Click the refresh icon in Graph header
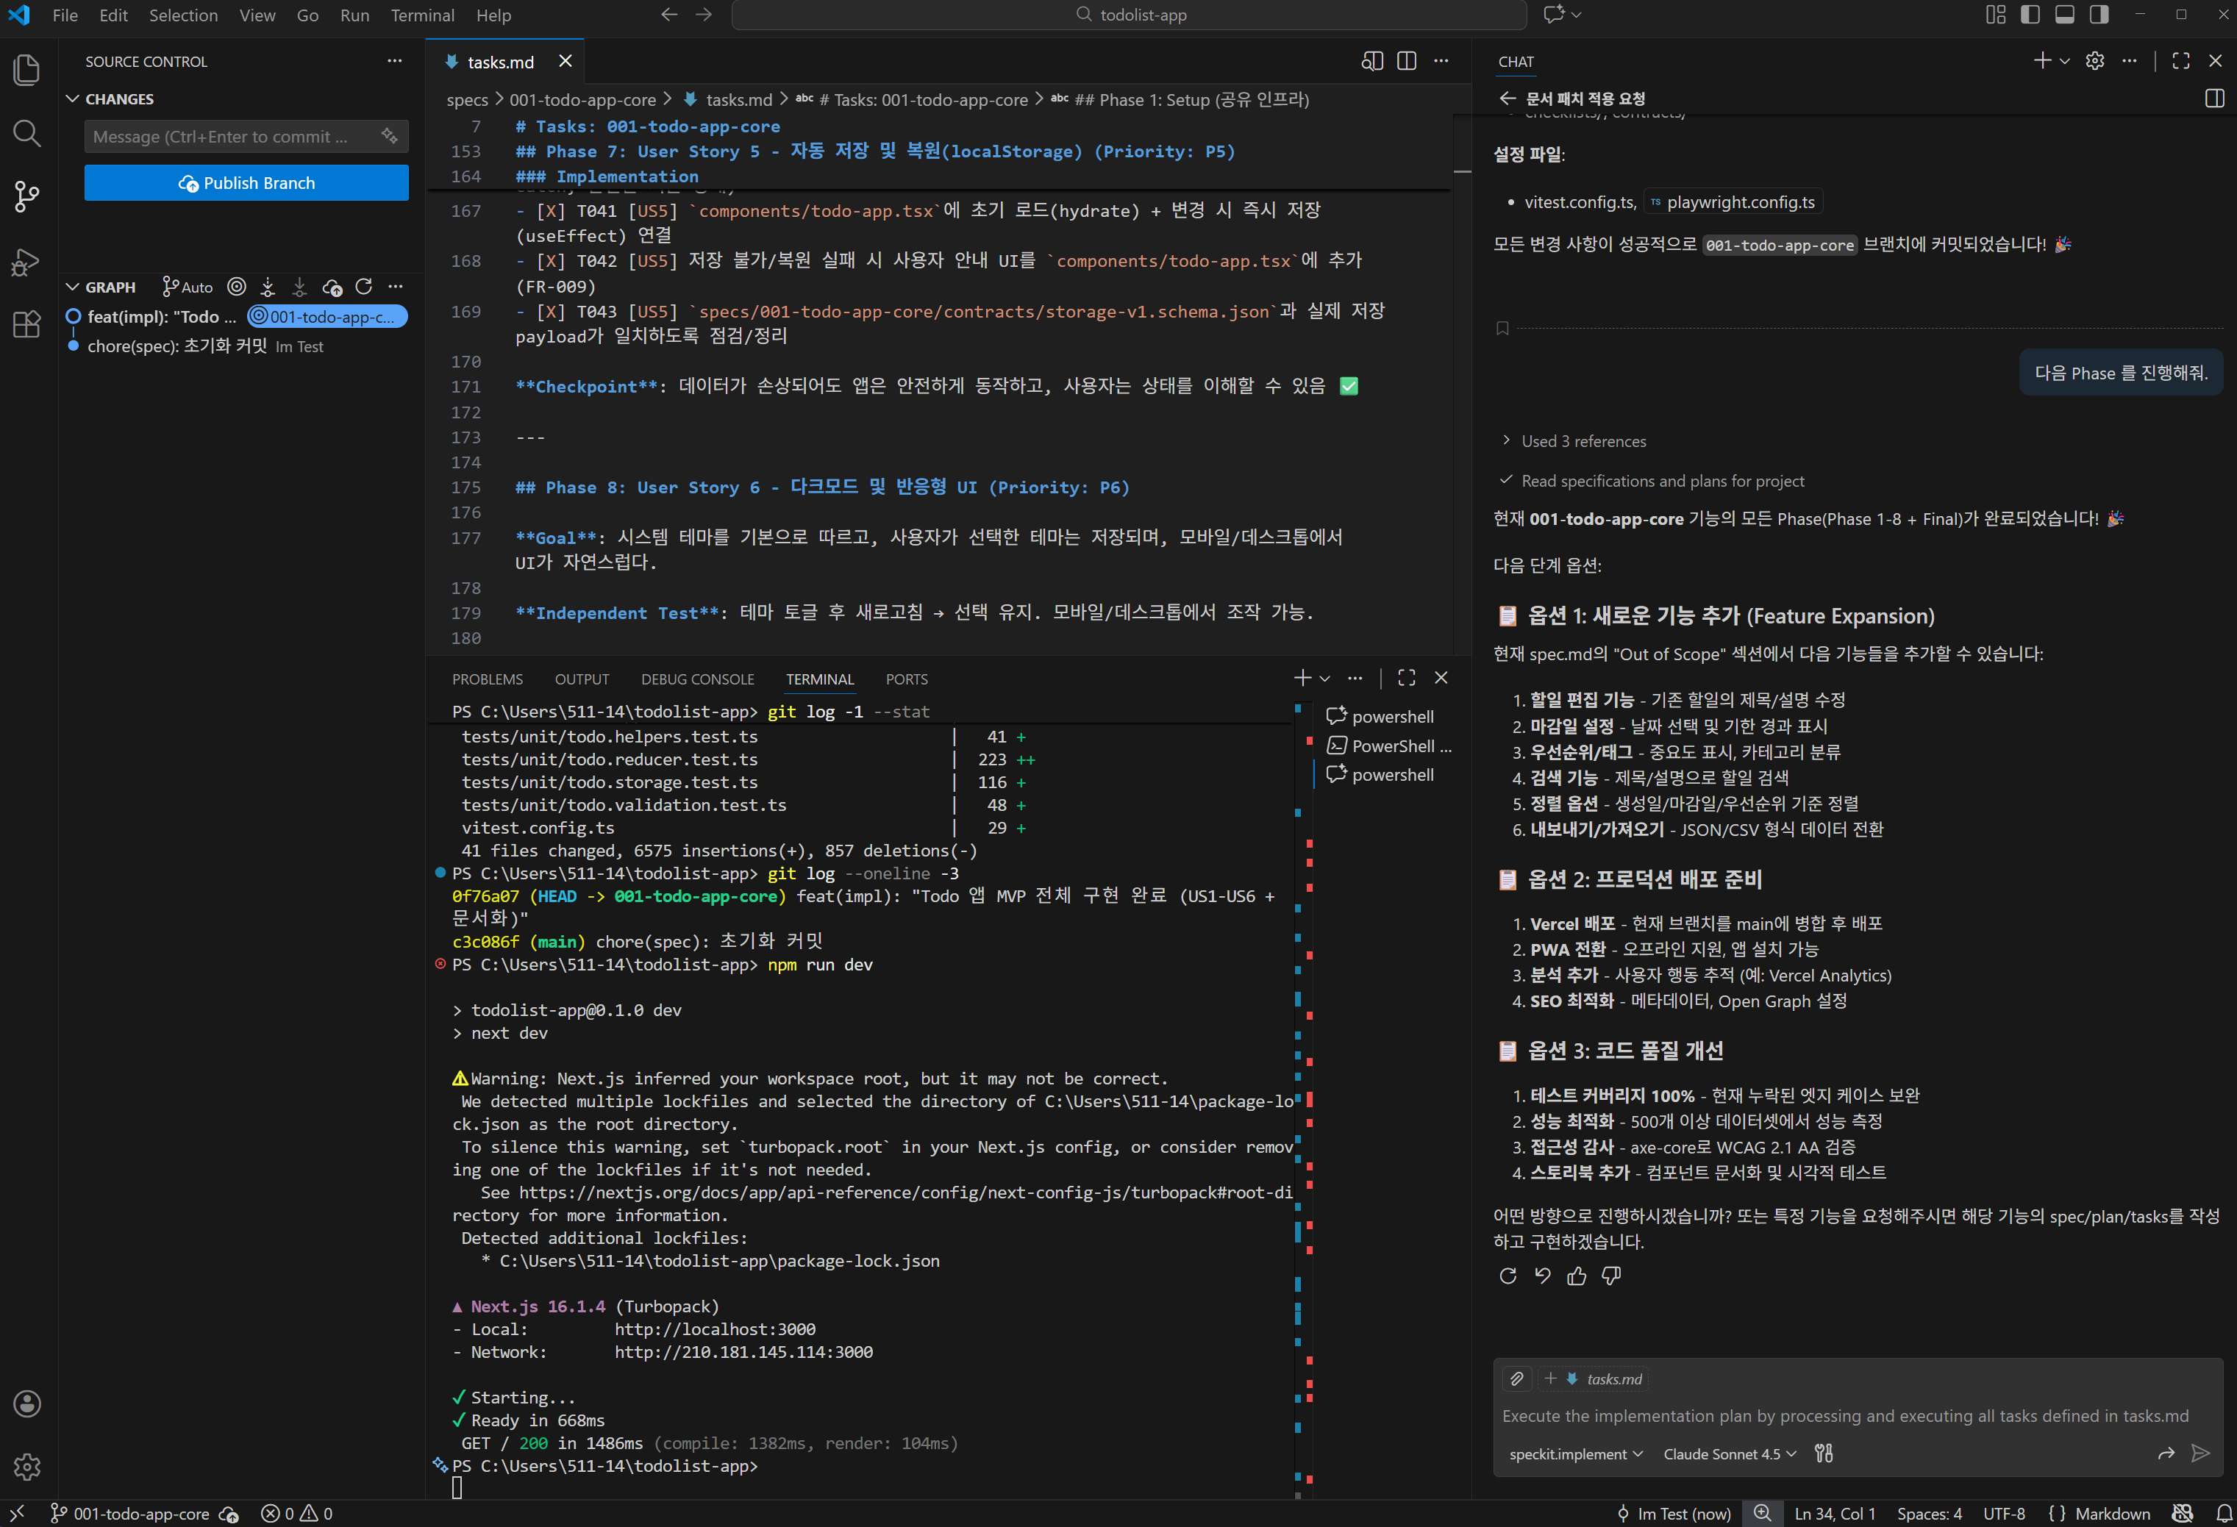Screen dimensions: 2237x1527 (364, 287)
